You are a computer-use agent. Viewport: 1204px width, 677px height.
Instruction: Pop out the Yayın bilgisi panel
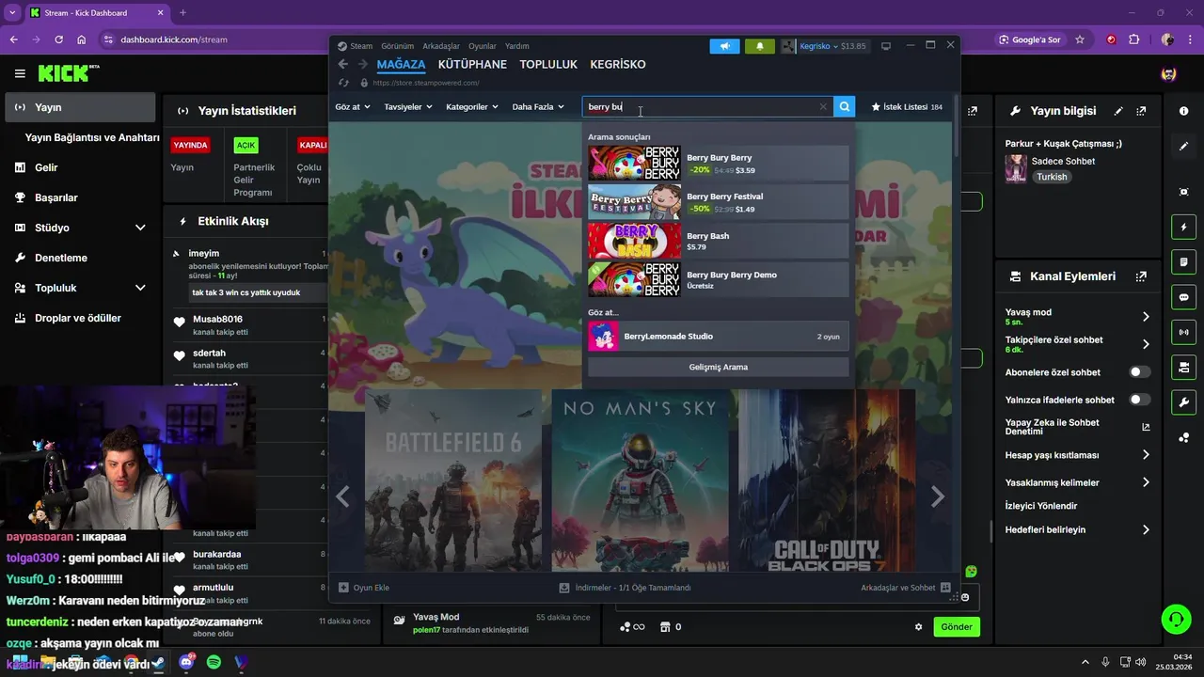pos(1141,111)
